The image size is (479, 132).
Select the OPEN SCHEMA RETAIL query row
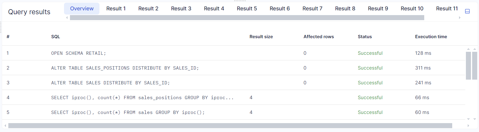[79, 53]
